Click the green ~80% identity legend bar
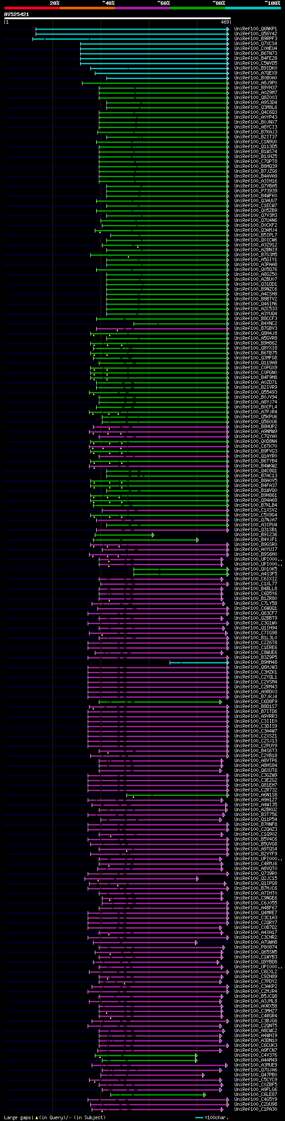285x1121 pixels. tap(198, 8)
